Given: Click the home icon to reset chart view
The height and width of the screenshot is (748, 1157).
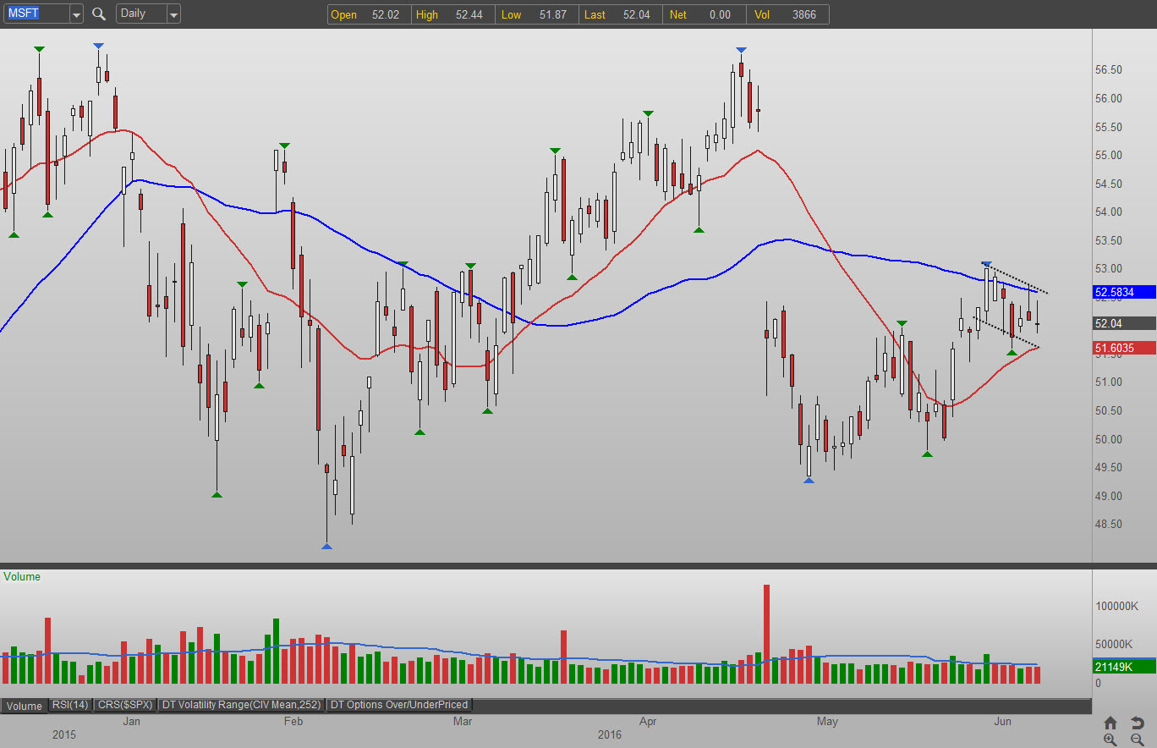Looking at the screenshot, I should 1110,723.
